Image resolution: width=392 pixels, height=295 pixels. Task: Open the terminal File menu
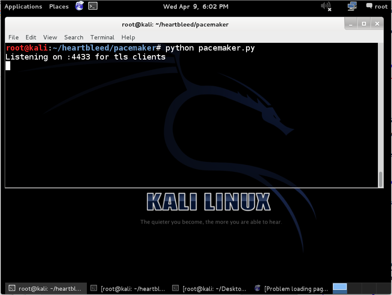(x=14, y=37)
